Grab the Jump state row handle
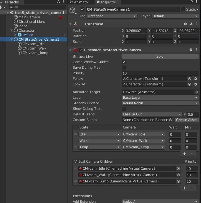This screenshot has height=203, width=201. pos(76,147)
